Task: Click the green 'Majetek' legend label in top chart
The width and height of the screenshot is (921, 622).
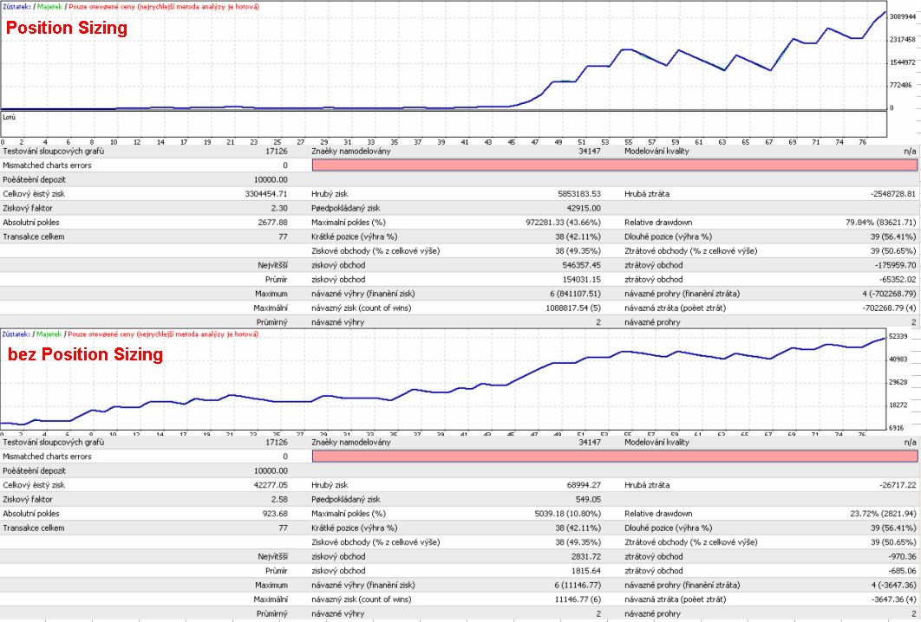Action: [49, 6]
